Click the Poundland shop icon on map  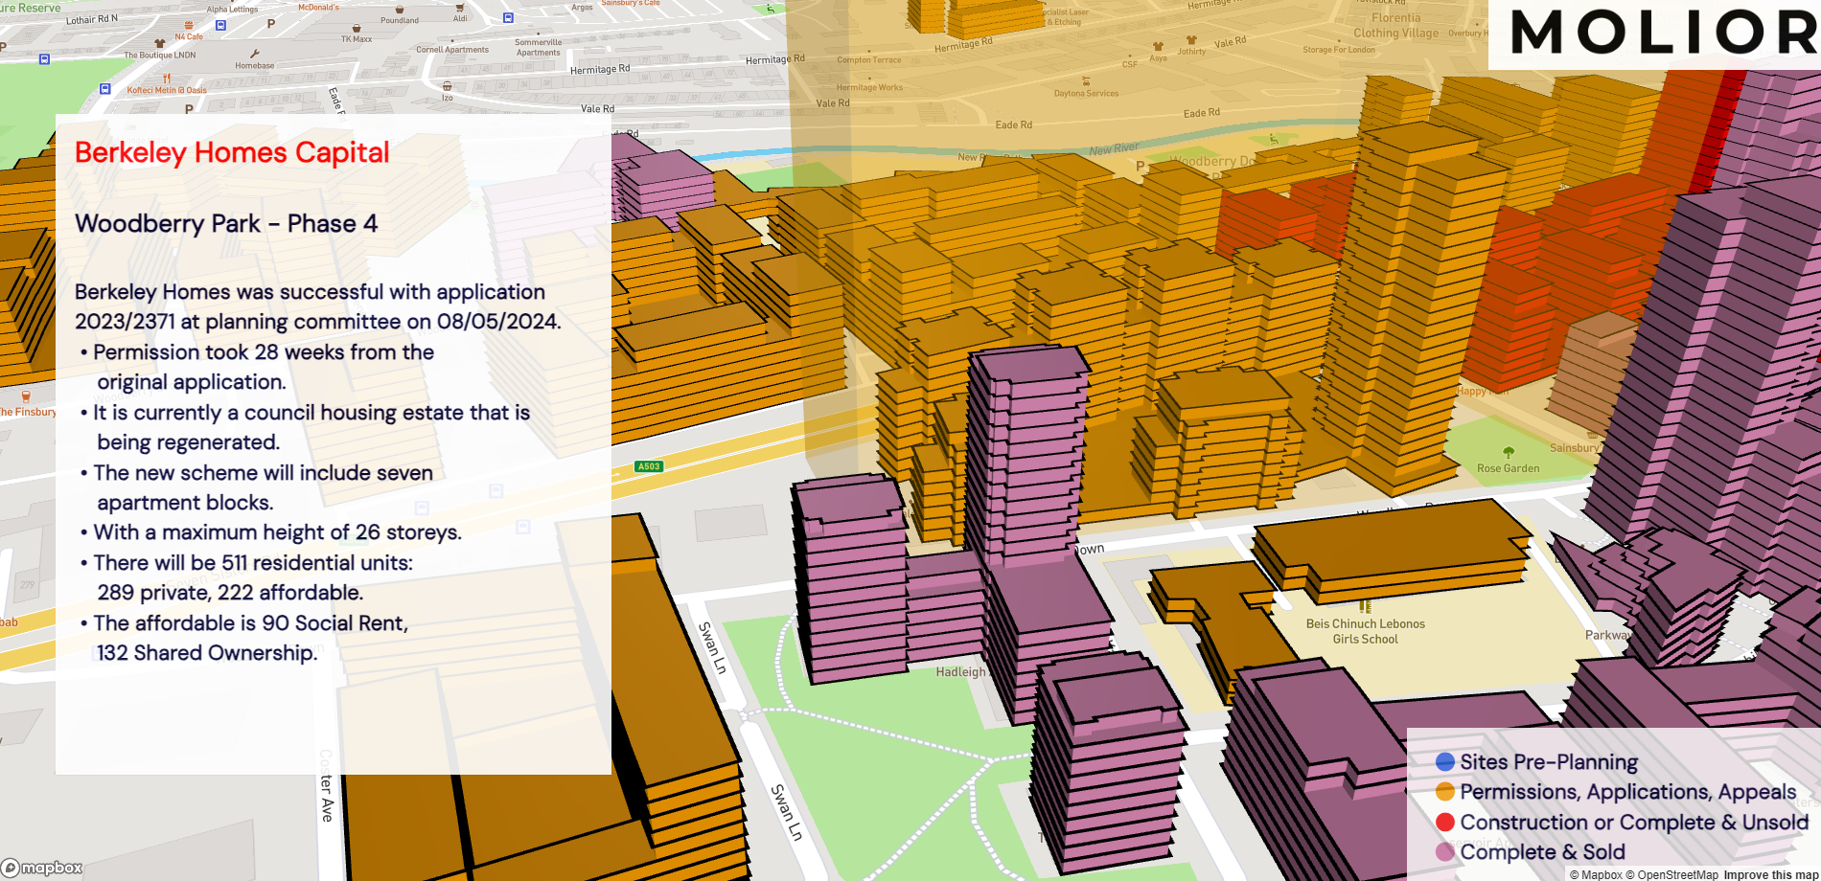click(400, 10)
